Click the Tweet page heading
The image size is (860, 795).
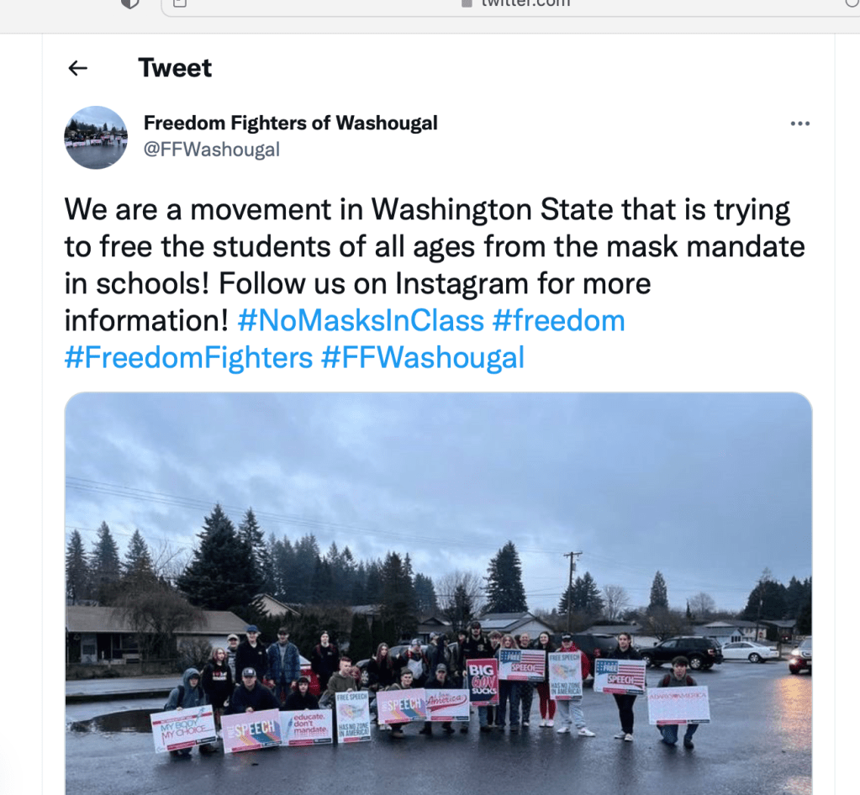175,68
